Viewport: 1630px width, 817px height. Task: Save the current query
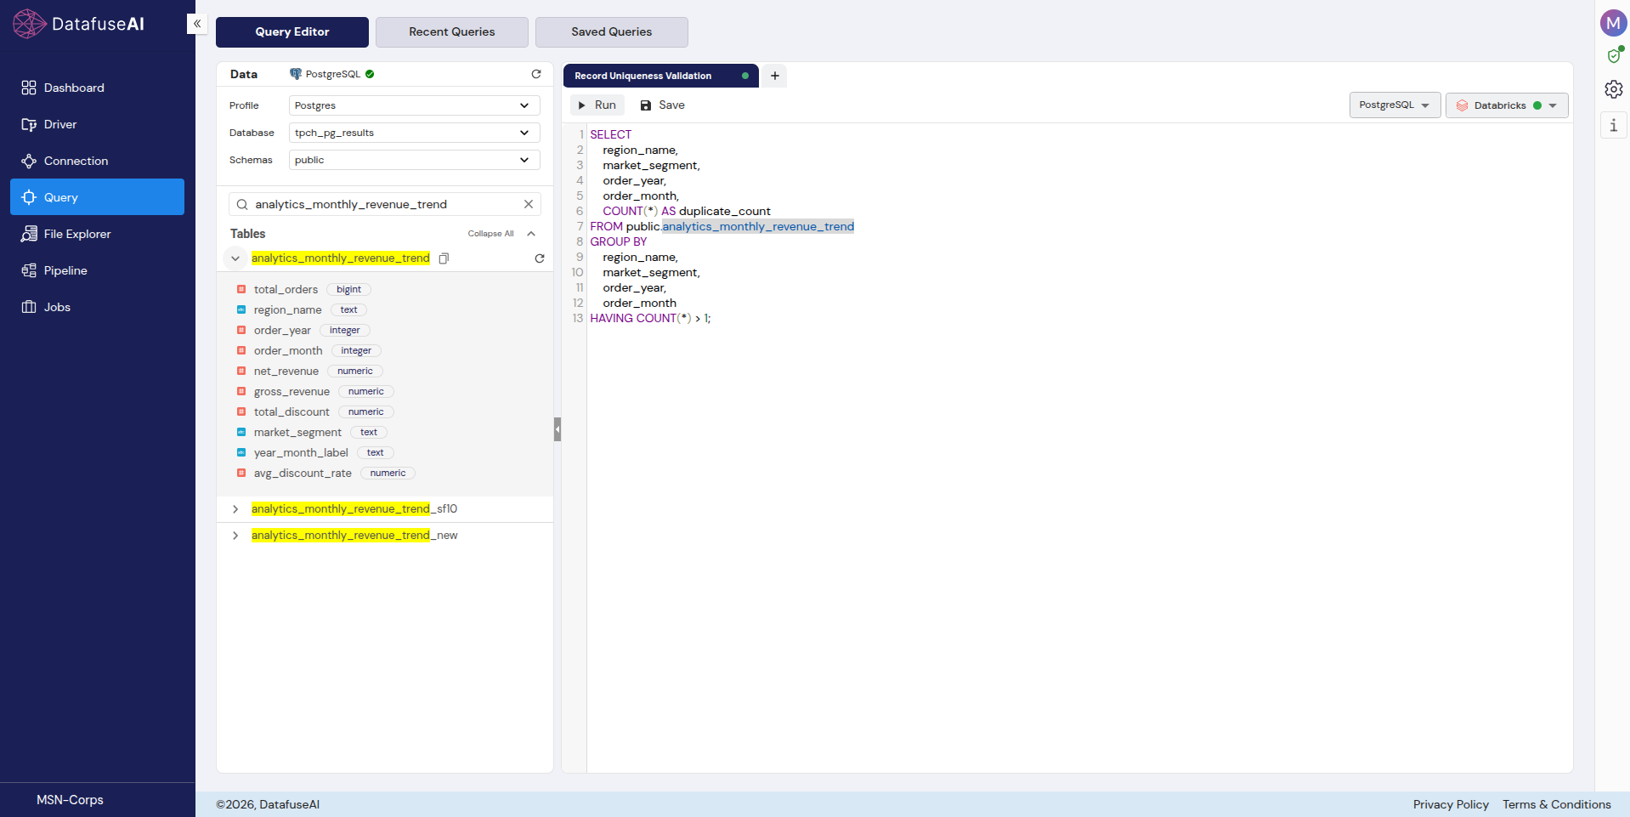(x=662, y=105)
